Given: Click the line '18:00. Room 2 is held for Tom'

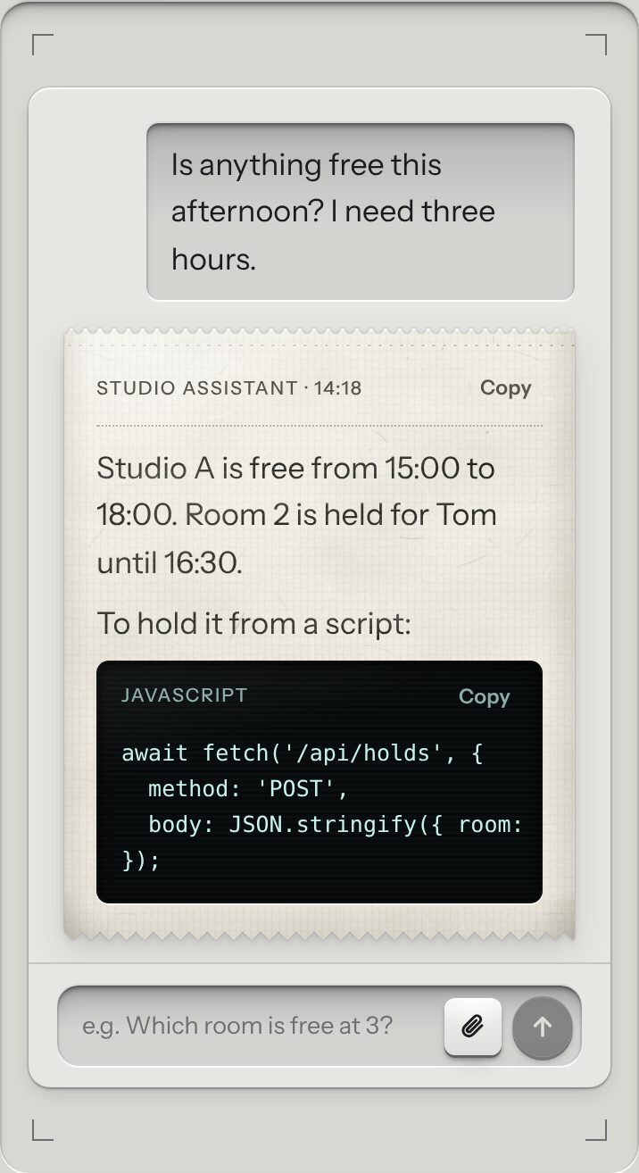Looking at the screenshot, I should tap(296, 515).
